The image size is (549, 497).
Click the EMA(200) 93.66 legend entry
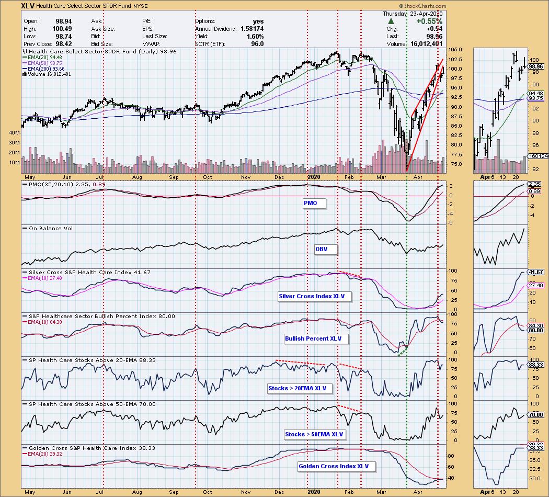click(x=43, y=69)
